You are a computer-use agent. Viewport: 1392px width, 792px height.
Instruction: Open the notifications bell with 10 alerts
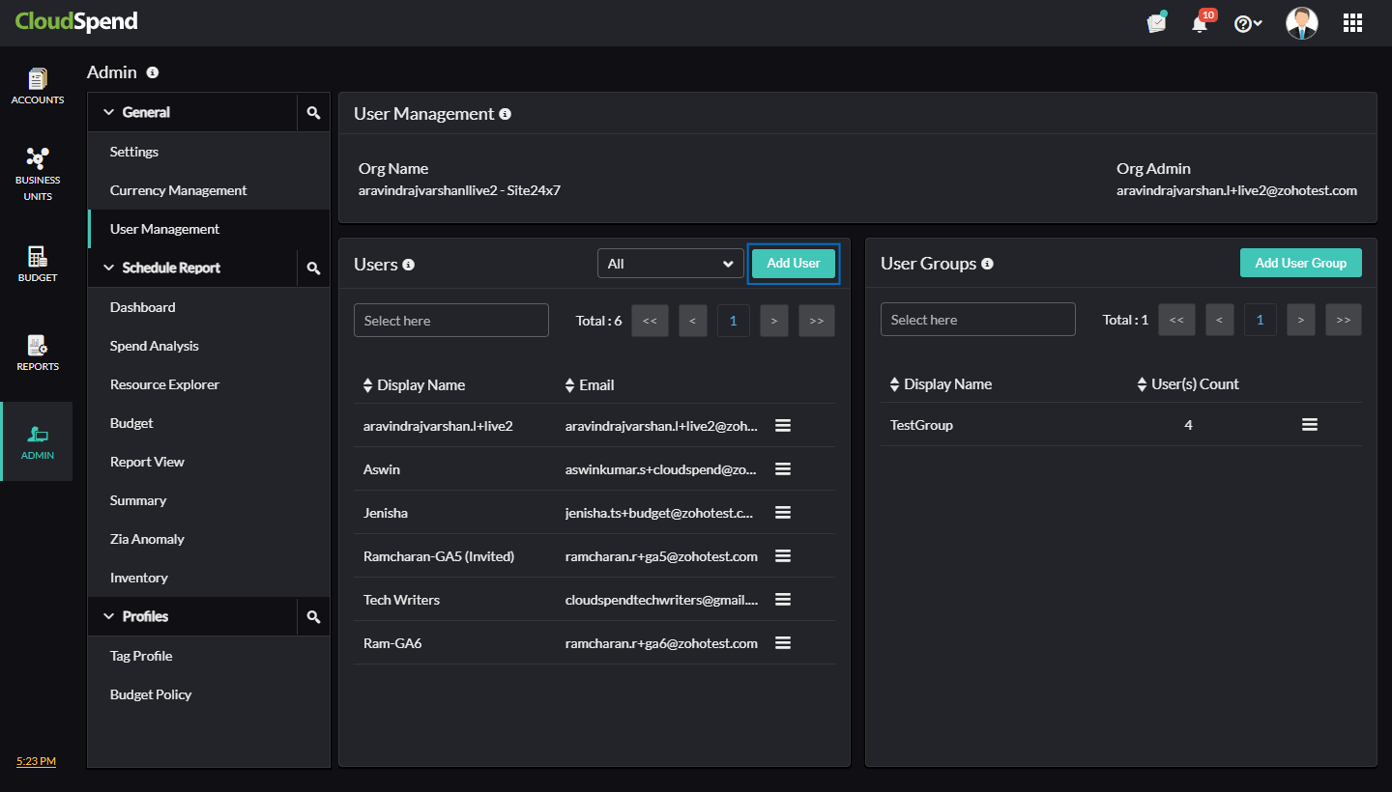point(1199,22)
